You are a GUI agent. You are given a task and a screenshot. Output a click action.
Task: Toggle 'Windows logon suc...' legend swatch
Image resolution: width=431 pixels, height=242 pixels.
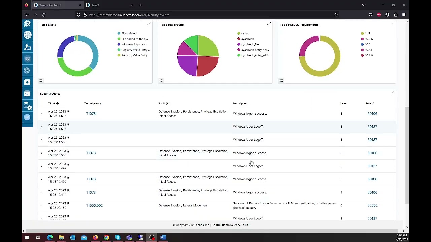119,44
